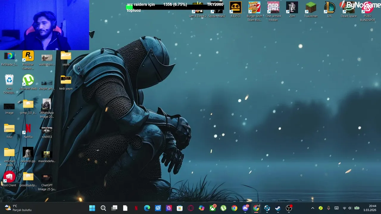The width and height of the screenshot is (381, 214).
Task: Open the taskbar Search
Action: (x=103, y=208)
